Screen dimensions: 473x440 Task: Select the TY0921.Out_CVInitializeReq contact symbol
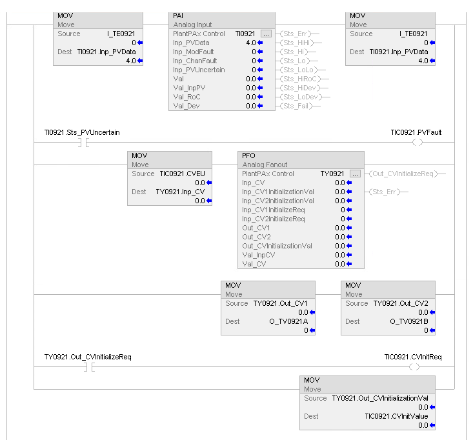(x=90, y=366)
